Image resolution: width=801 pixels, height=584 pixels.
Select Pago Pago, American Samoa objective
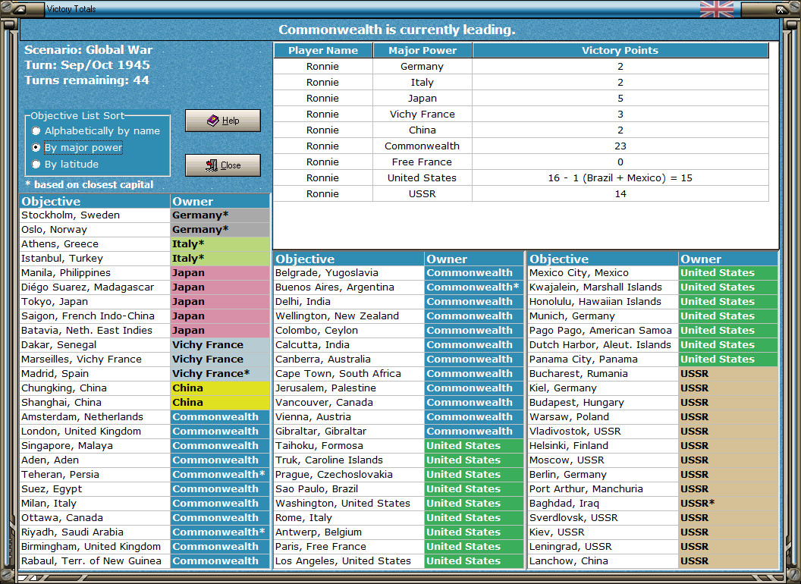tap(603, 330)
